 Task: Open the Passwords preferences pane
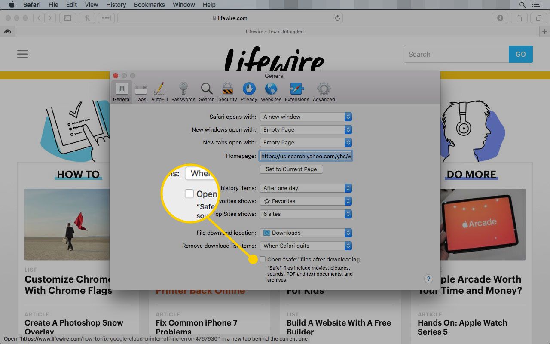(183, 92)
